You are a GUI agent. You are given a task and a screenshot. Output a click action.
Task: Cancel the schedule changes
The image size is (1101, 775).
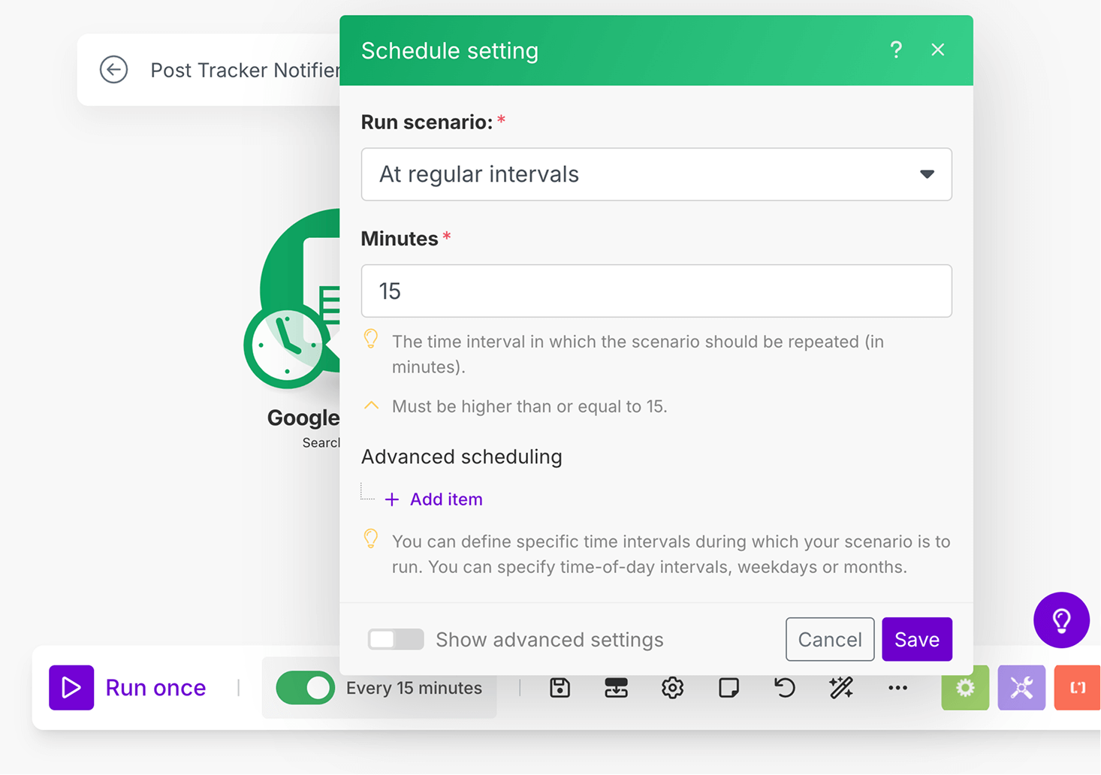pyautogui.click(x=830, y=639)
